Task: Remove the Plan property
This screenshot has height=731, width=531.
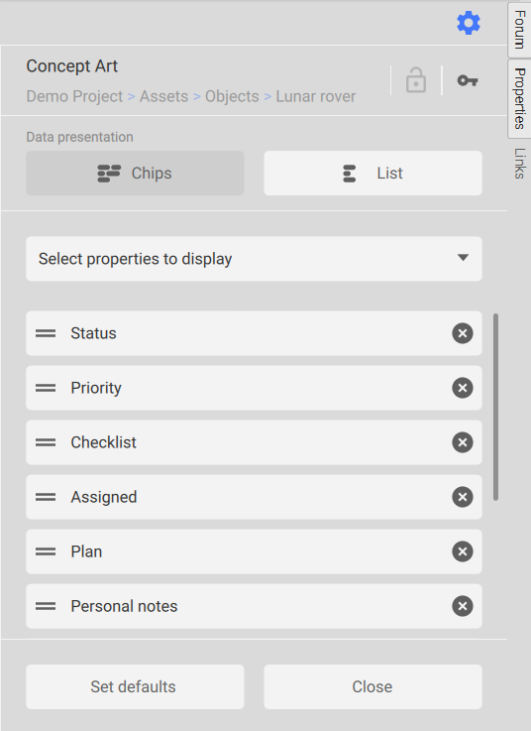Action: click(463, 551)
